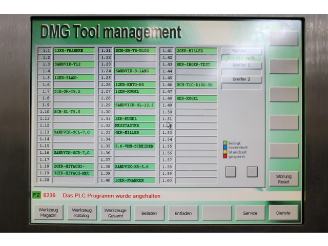
Task: Select tool SCH-SR-T8-R100 in pocket 1.21
Action: point(135,51)
